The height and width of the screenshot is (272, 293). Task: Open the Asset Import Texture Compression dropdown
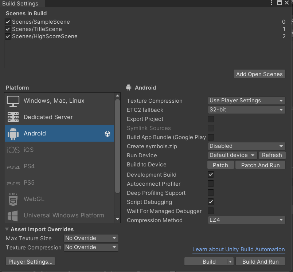pos(91,247)
